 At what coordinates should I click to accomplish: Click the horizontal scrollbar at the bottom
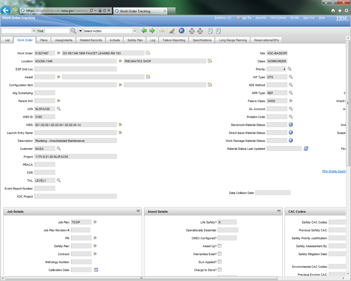click(x=142, y=278)
